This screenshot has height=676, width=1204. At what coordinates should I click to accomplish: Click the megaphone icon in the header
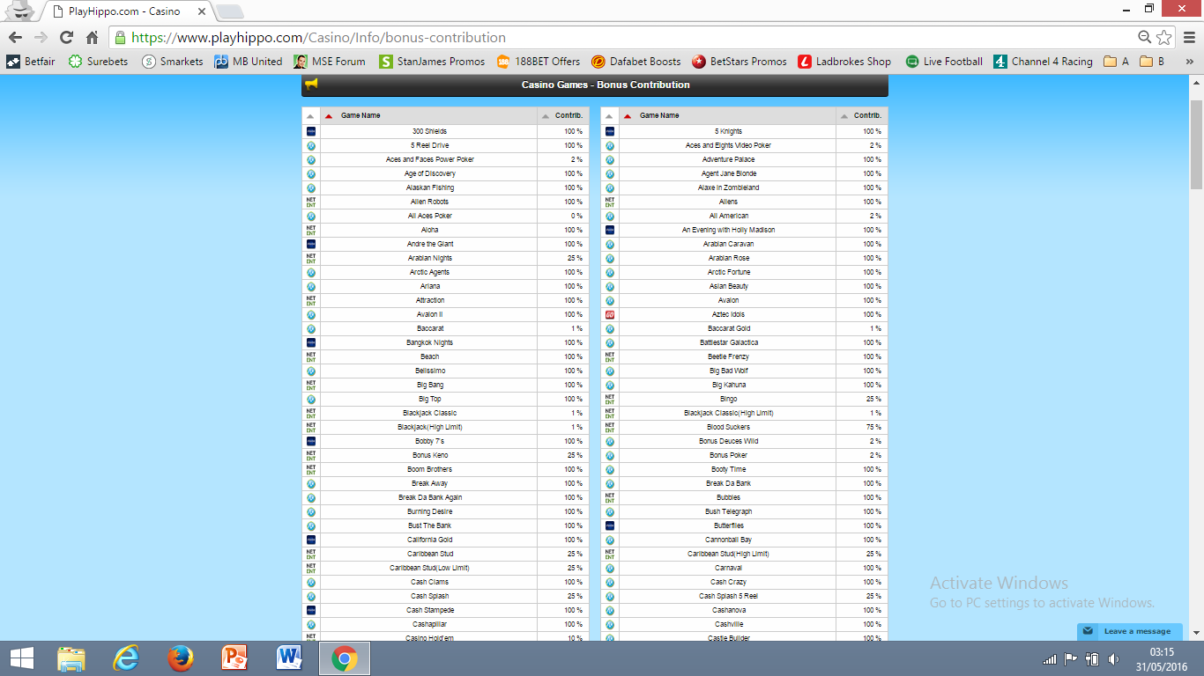click(311, 84)
